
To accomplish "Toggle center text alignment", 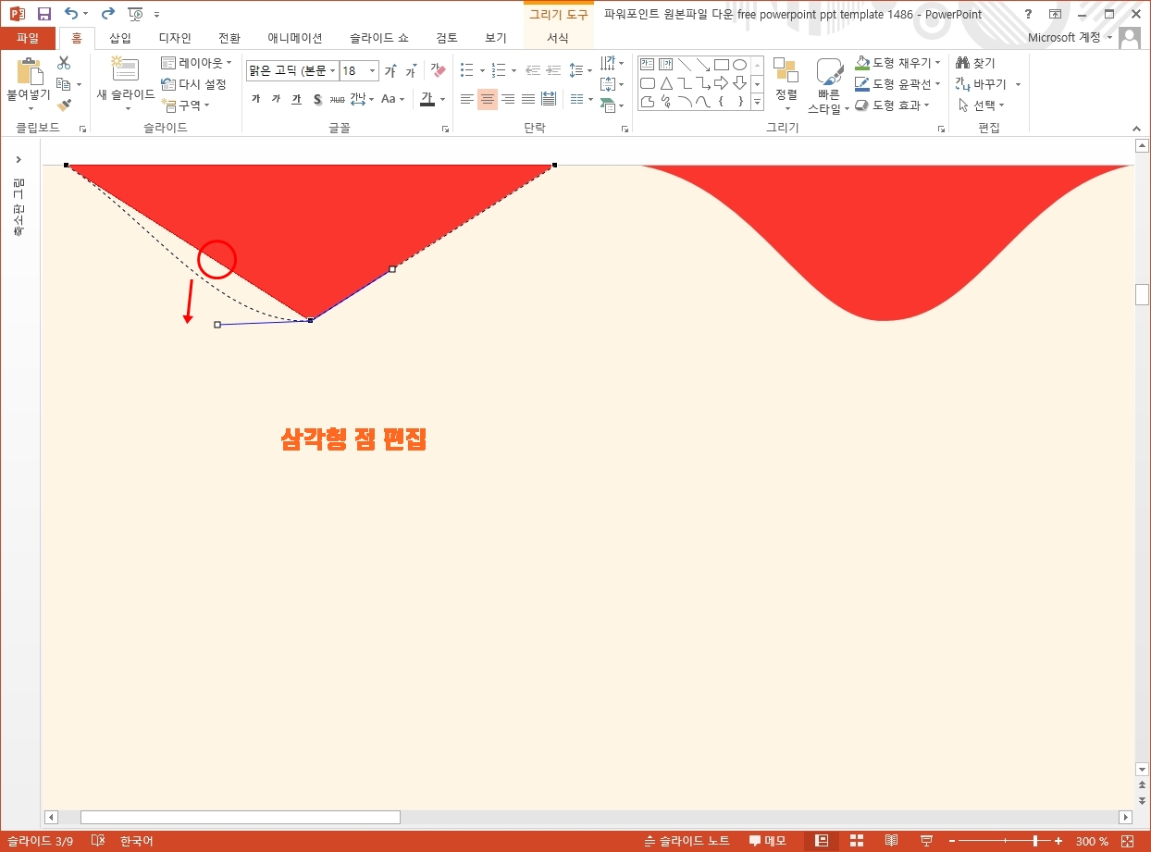I will point(488,99).
